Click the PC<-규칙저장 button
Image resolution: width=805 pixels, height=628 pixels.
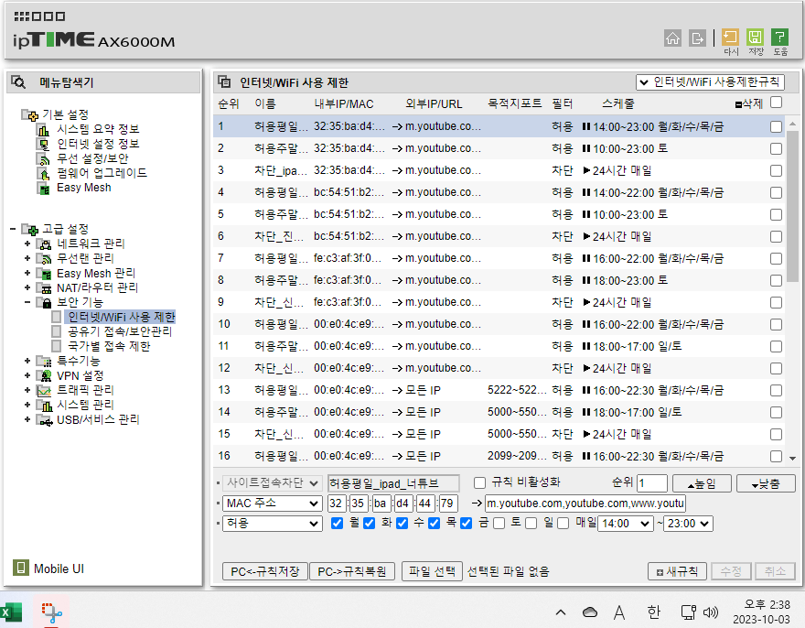(265, 571)
